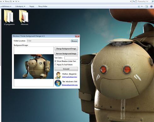This screenshot has height=122, width=154.
Task: Open the '10 programów' folder icon
Action: [x=8, y=16]
